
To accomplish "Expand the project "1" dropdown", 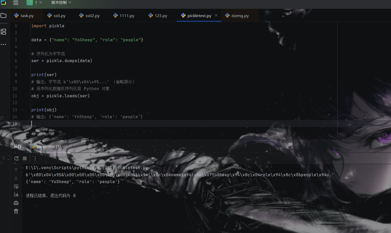I will pos(37,3).
